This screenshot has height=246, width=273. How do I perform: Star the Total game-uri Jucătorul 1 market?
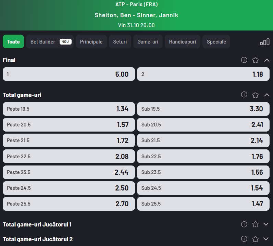point(255,224)
